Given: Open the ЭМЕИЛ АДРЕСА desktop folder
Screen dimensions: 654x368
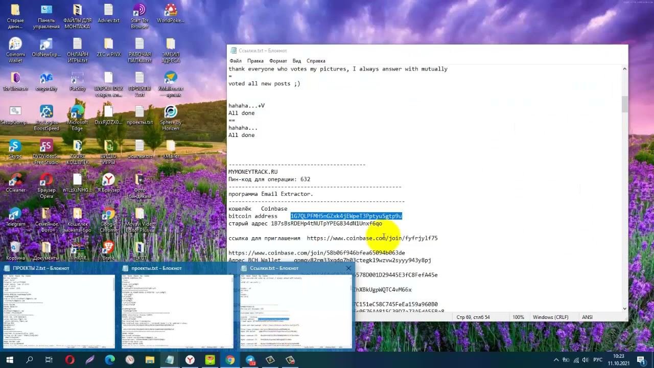Looking at the screenshot, I should tap(171, 50).
